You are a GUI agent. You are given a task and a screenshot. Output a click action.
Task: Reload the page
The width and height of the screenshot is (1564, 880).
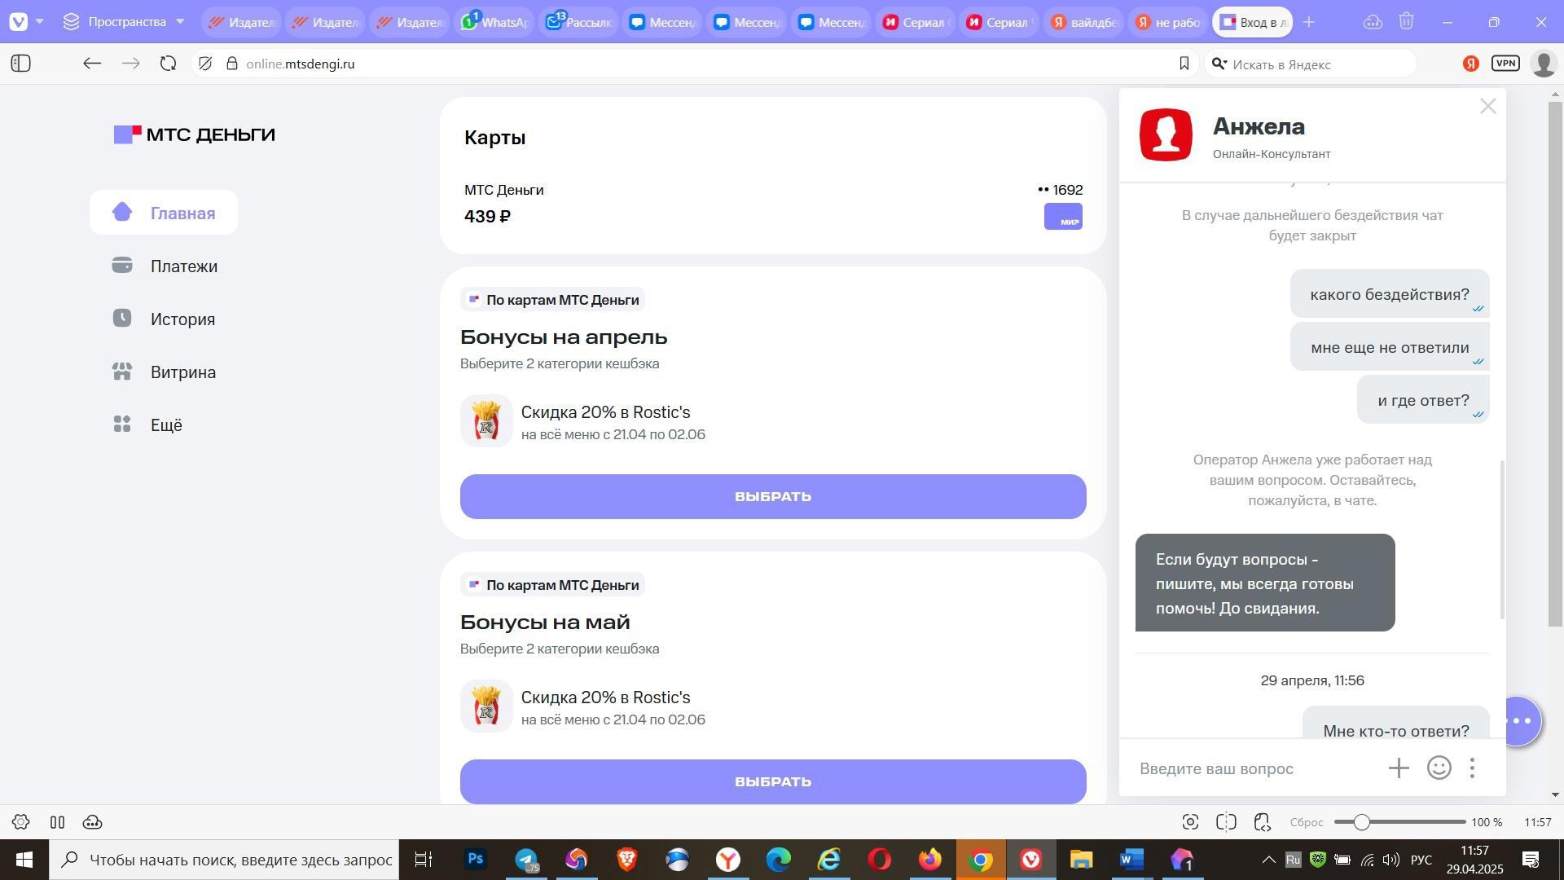click(168, 64)
